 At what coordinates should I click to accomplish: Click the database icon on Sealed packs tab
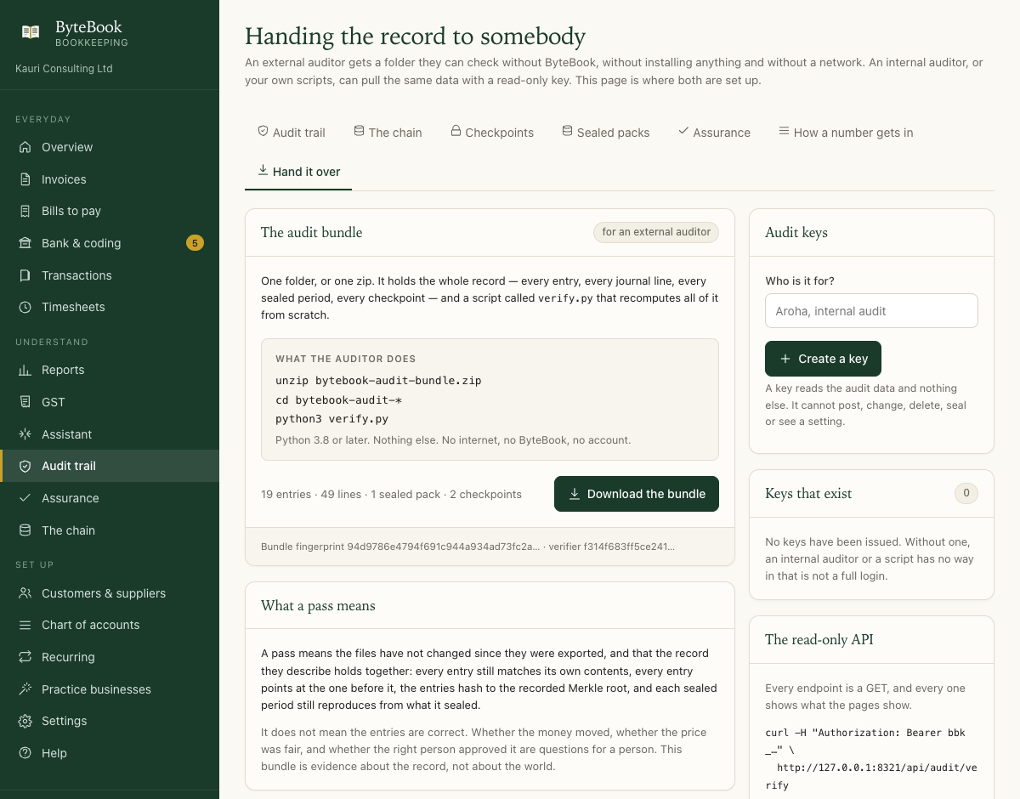point(567,132)
